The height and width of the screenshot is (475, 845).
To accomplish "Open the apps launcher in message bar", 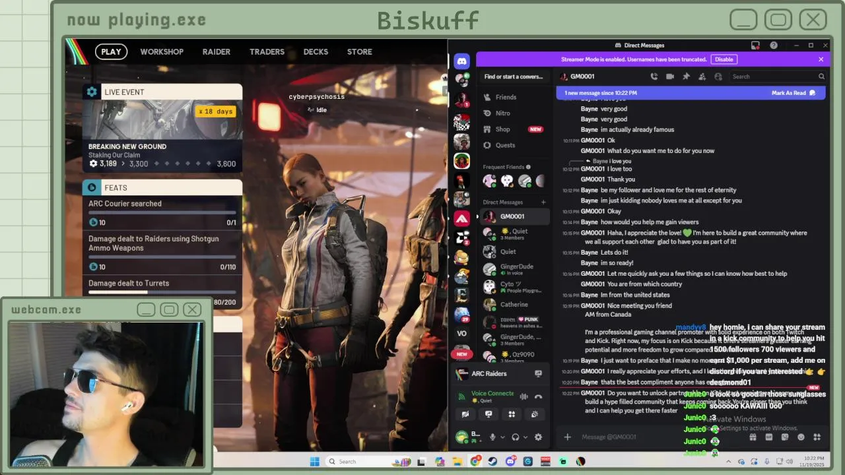I will pyautogui.click(x=817, y=437).
